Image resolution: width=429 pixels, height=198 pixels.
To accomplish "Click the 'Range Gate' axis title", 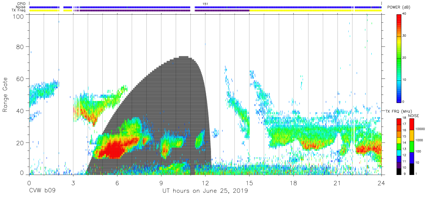I will pos(6,95).
